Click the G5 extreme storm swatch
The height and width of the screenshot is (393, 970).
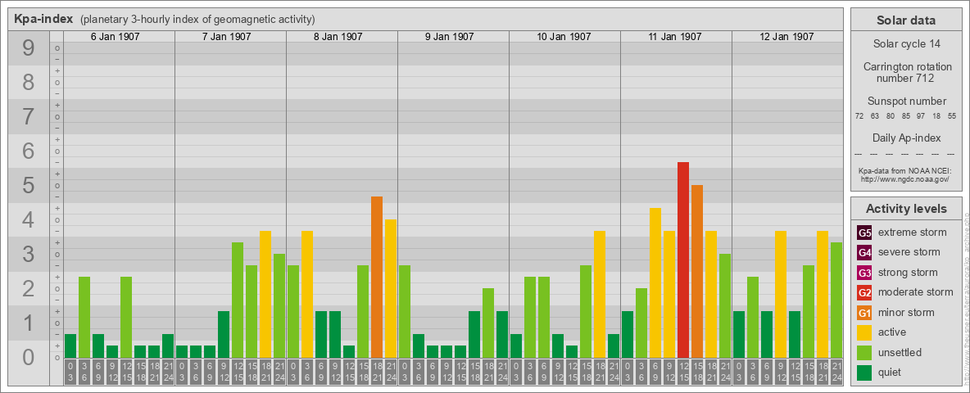tap(864, 233)
